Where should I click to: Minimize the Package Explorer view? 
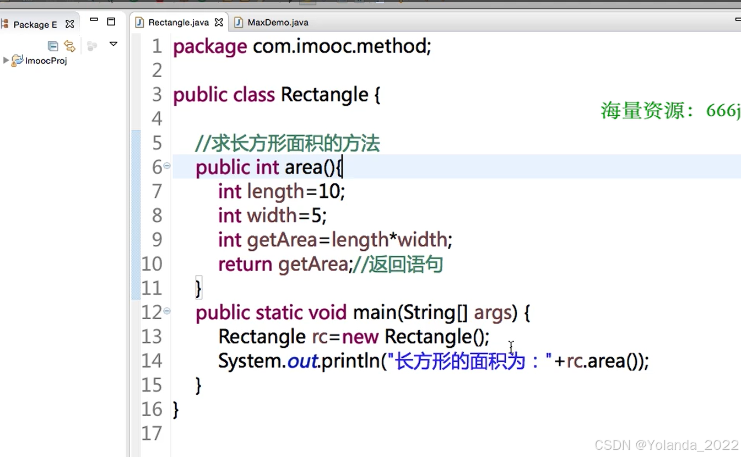point(94,20)
